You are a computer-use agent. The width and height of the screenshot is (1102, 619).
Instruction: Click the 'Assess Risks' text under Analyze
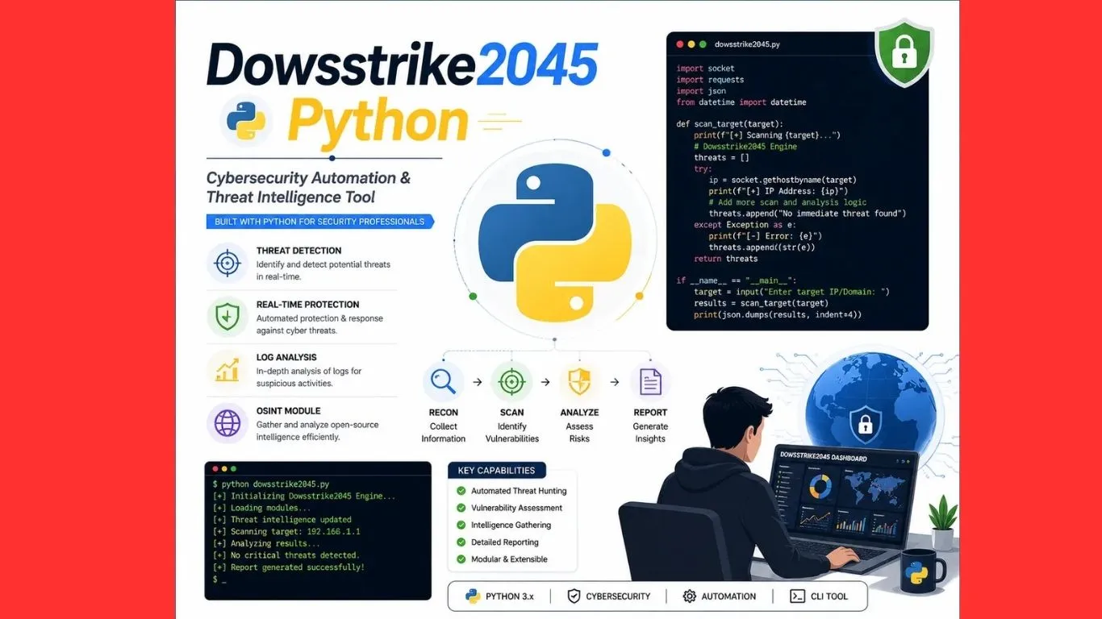point(579,433)
